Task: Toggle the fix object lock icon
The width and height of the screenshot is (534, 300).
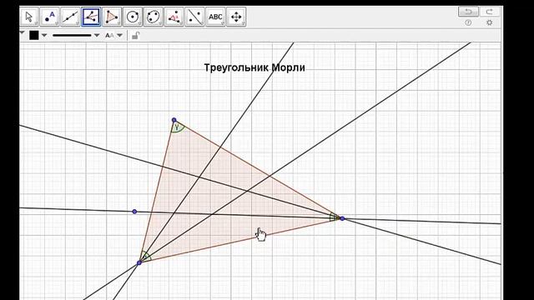Action: pyautogui.click(x=135, y=35)
